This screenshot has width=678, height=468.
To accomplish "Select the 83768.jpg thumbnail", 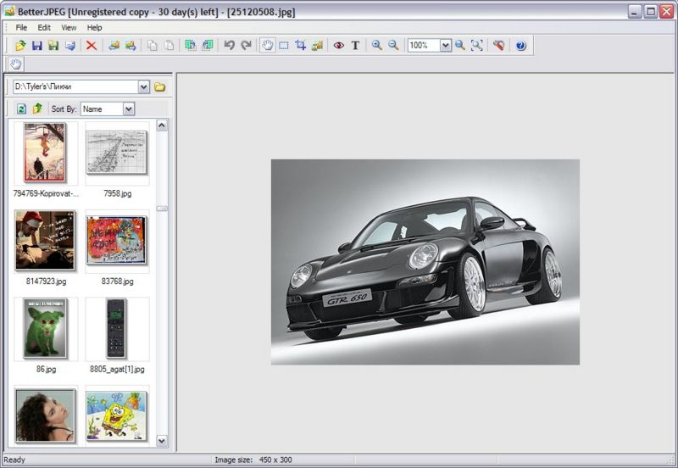I will click(117, 240).
